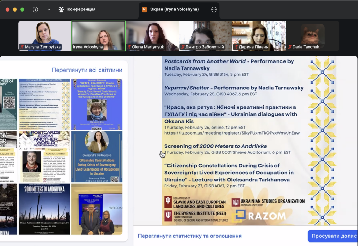Open the Oleksandra Tarkhanova lecture poster

pos(97,157)
